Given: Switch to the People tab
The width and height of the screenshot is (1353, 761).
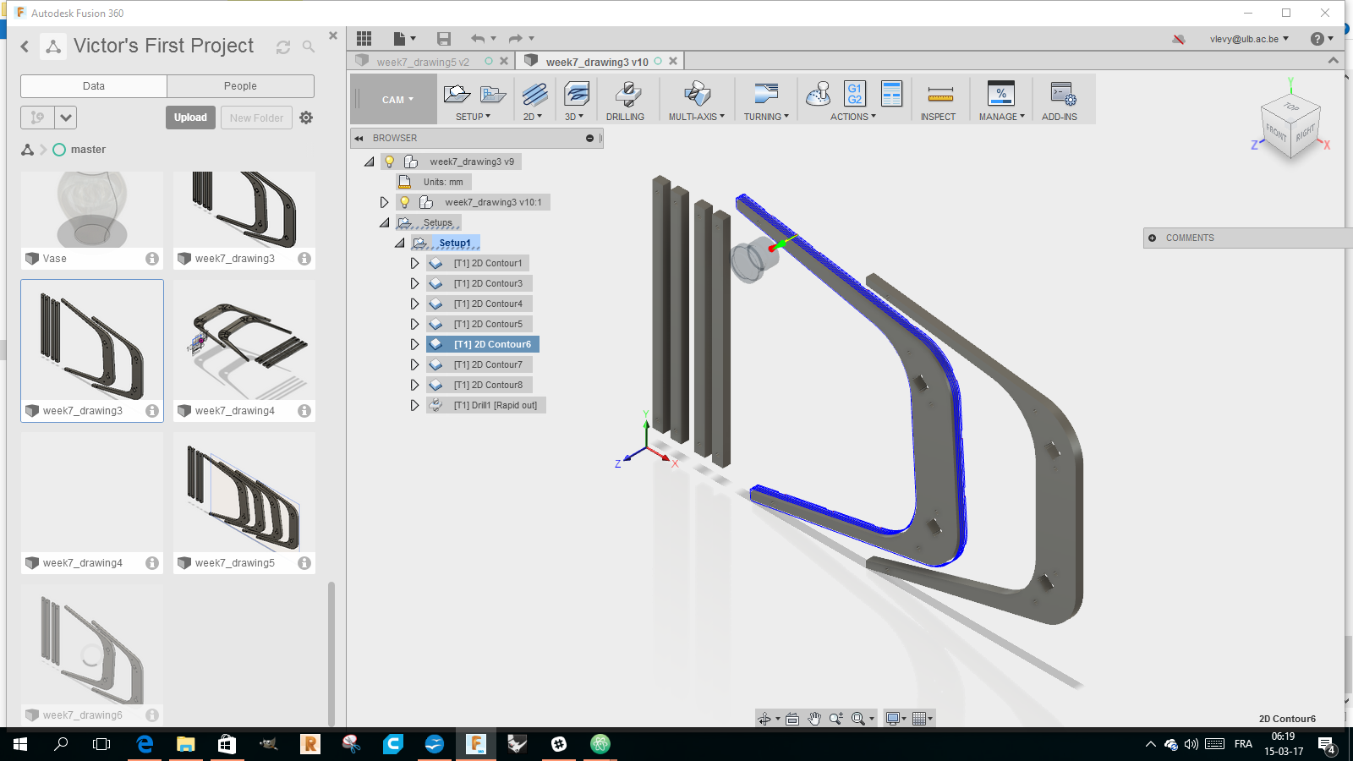Looking at the screenshot, I should click(240, 86).
